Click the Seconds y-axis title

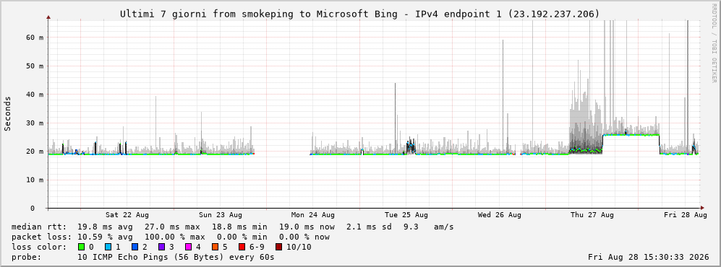(8, 114)
